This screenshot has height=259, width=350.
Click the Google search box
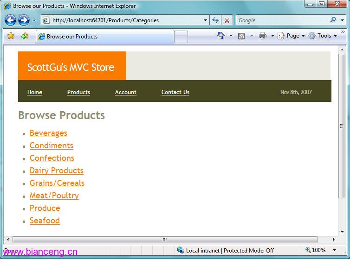(x=282, y=20)
